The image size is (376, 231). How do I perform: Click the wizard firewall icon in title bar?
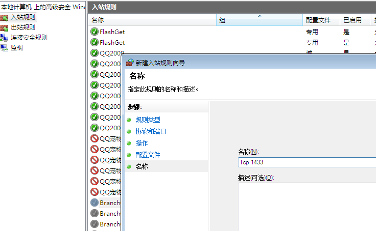coord(130,63)
